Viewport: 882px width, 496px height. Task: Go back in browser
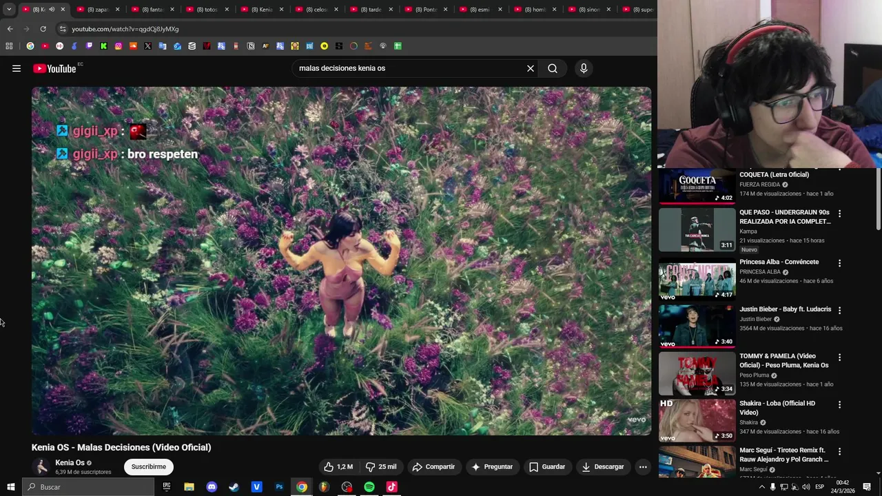pos(10,29)
